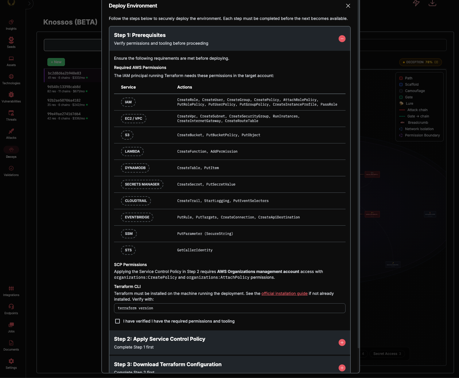
Task: Click the S3 service tag
Action: [x=127, y=135]
